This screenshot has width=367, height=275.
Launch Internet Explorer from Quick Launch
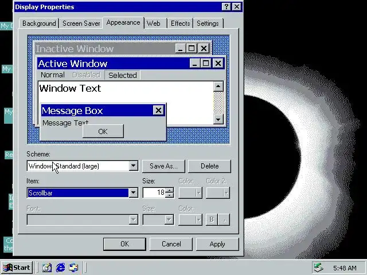[x=60, y=268]
